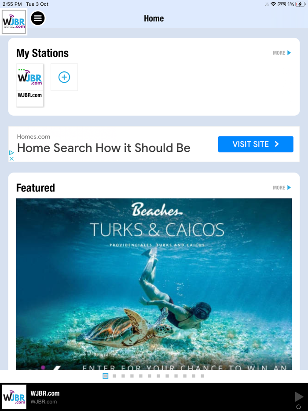Viewport: 308px width, 411px height.
Task: Select the WJBR.com station tile
Action: point(30,85)
